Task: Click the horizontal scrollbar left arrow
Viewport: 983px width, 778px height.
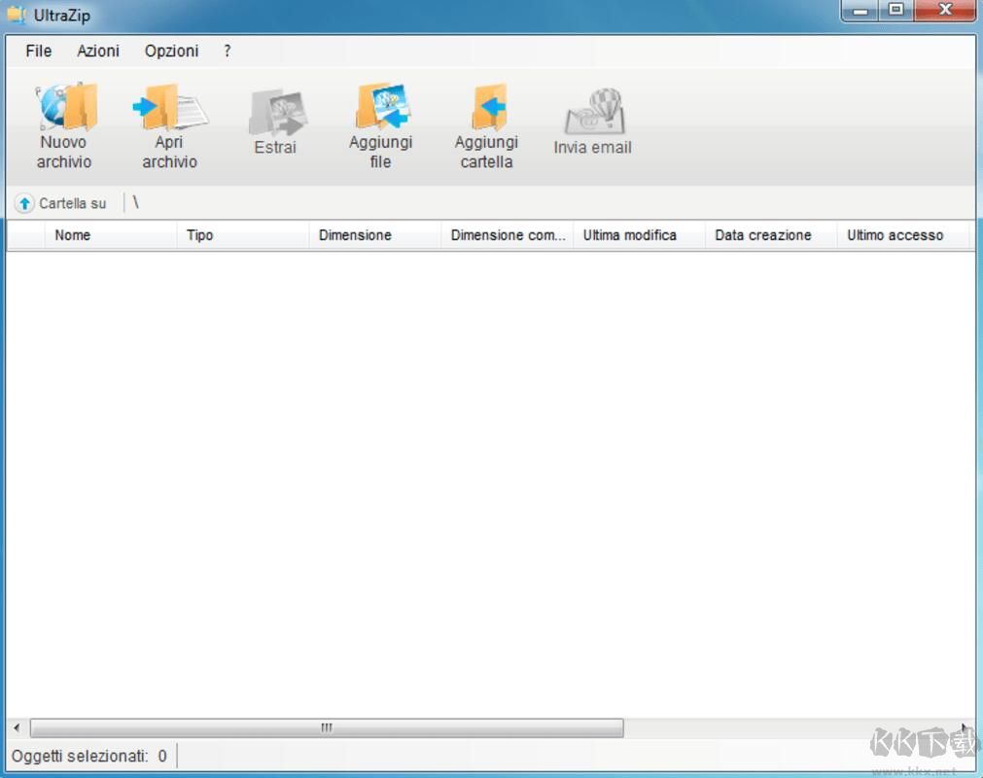Action: point(17,728)
